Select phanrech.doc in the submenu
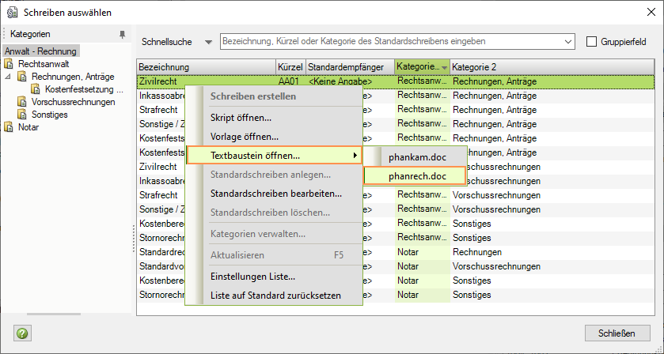 pos(416,175)
